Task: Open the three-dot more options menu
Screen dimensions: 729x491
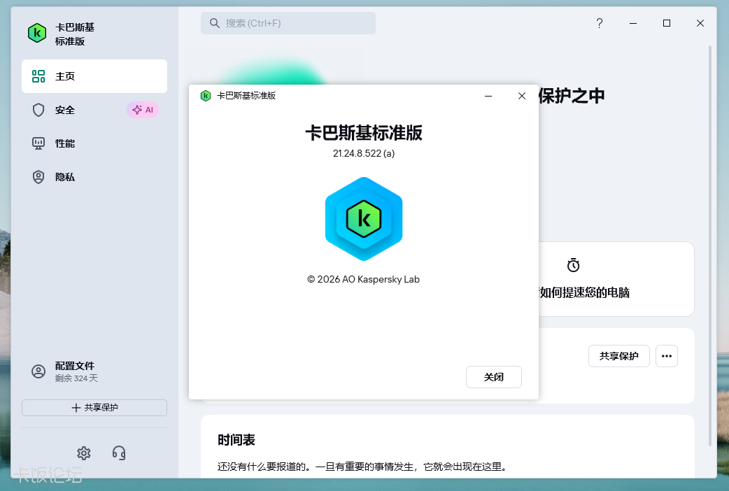Action: click(667, 356)
